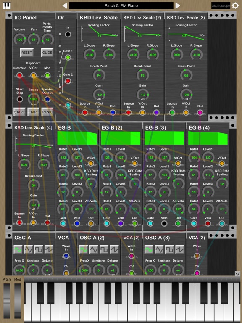Toggle the Oscilloscope display button

[x=221, y=5]
